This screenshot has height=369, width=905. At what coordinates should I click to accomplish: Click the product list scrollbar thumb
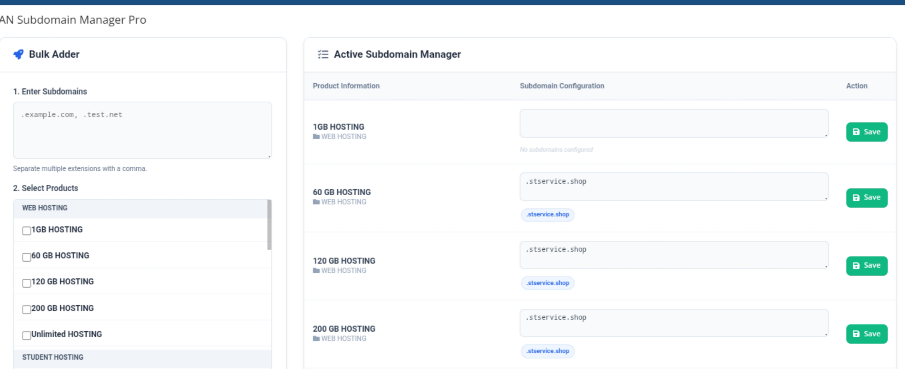coord(269,225)
